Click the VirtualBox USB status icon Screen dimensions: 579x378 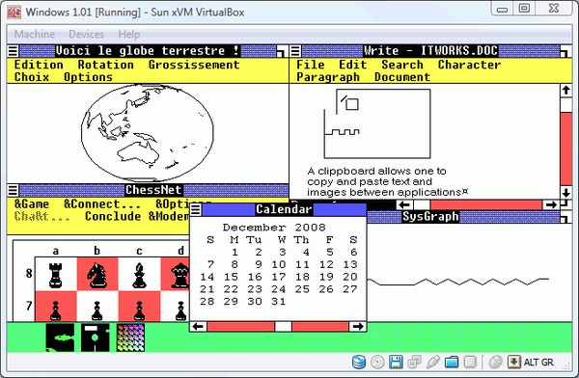pyautogui.click(x=432, y=363)
